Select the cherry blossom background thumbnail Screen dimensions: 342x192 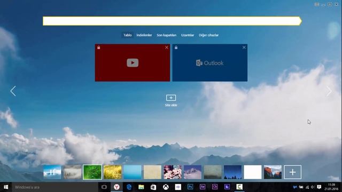173,172
